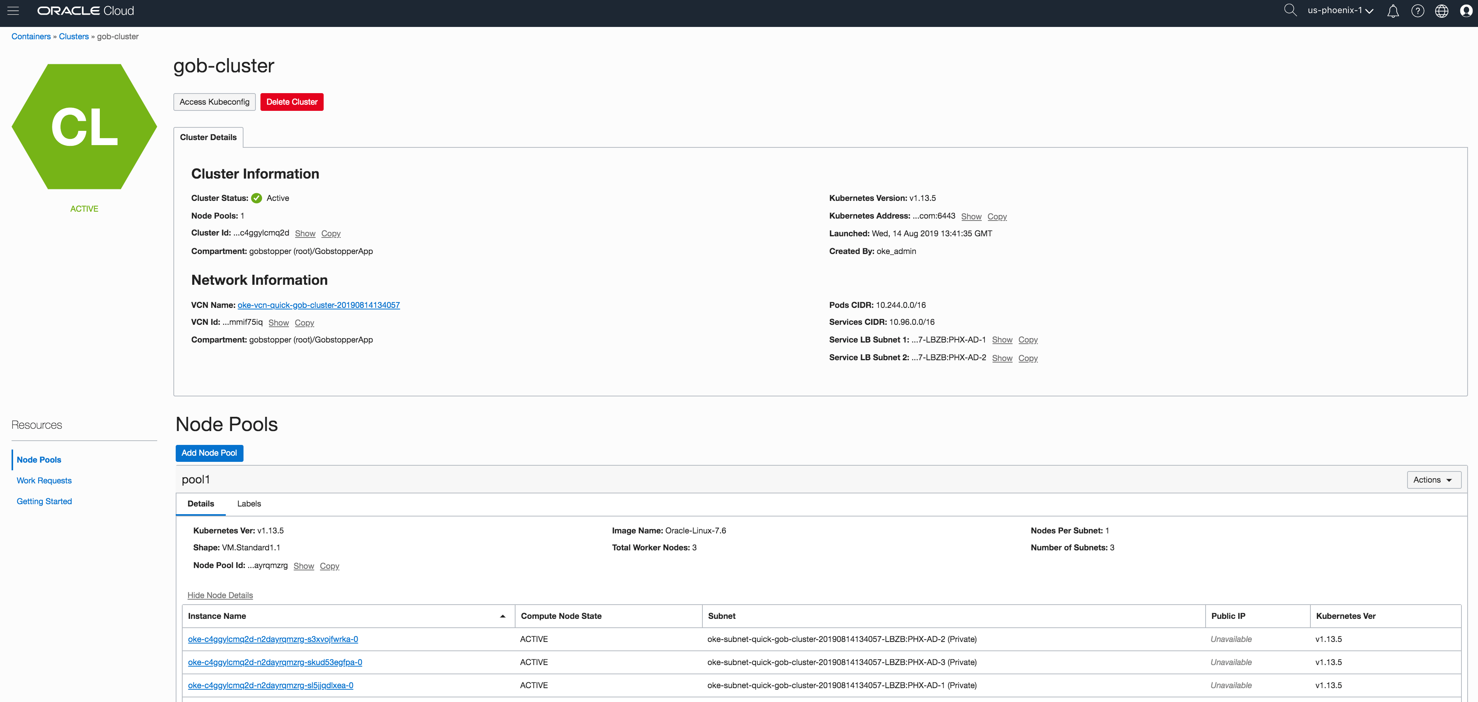Show the Kubernetes Address
Image resolution: width=1478 pixels, height=702 pixels.
(x=971, y=216)
